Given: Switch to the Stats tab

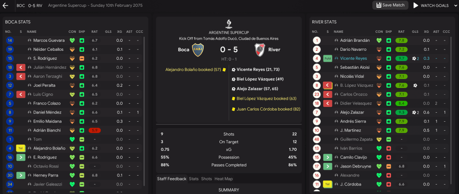Looking at the screenshot, I should [x=194, y=179].
